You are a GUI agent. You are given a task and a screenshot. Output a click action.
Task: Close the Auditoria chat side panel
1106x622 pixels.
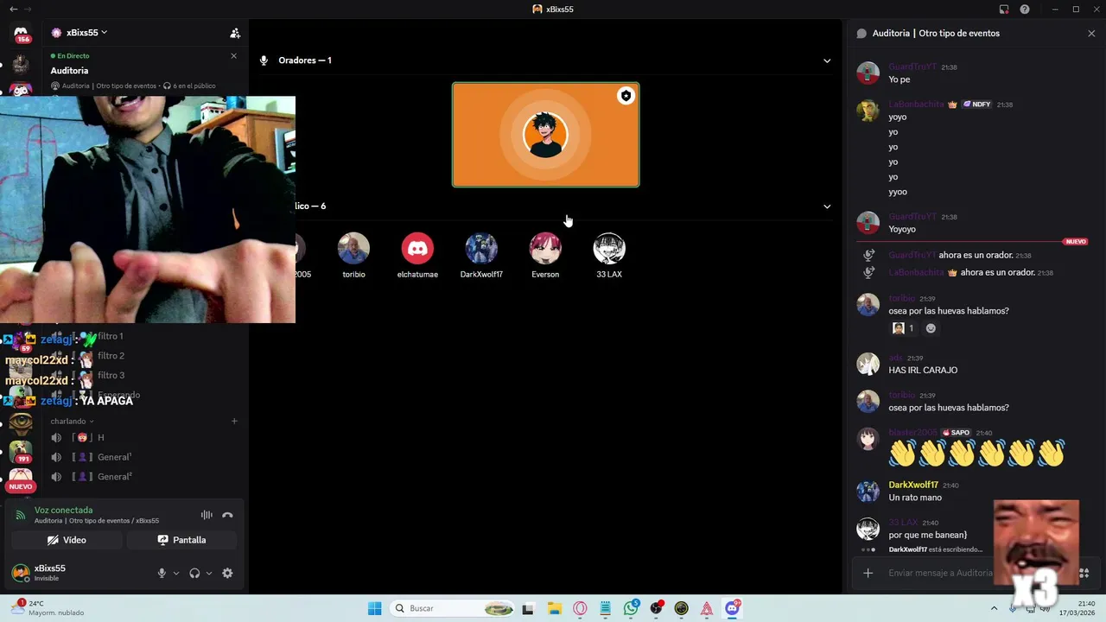[x=1091, y=34]
